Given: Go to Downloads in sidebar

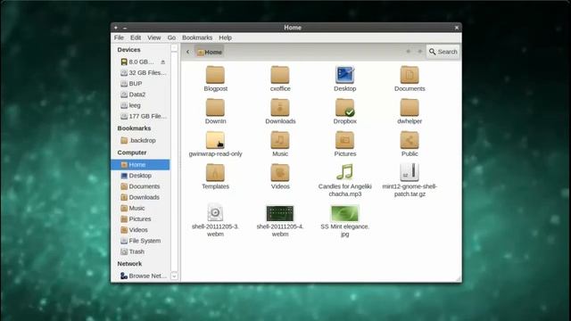Looking at the screenshot, I should 140,198.
